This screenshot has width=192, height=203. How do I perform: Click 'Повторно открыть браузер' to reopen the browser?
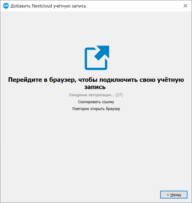(96, 109)
